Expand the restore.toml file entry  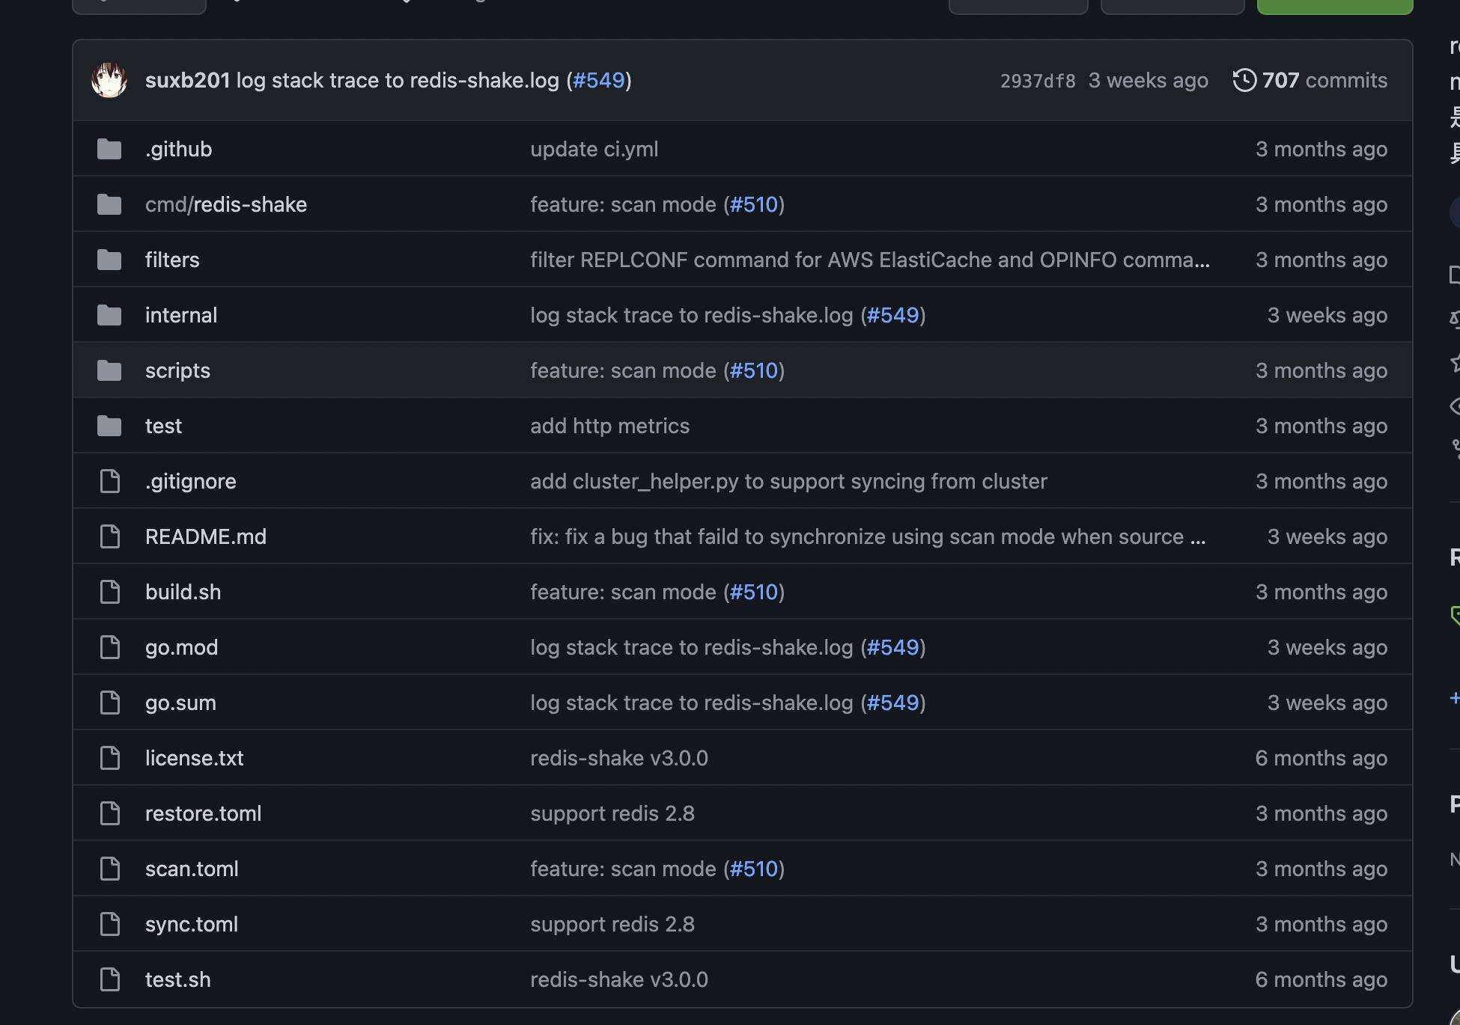coord(203,813)
